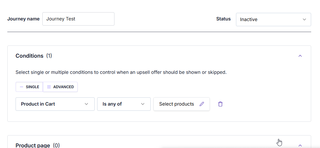This screenshot has height=148, width=320.
Task: Click the dash icon on SINGLE mode
Action: point(21,87)
